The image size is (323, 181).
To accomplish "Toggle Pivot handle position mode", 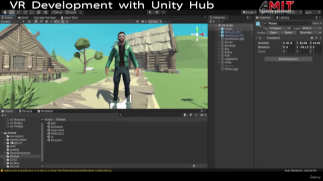I will pos(57,12).
